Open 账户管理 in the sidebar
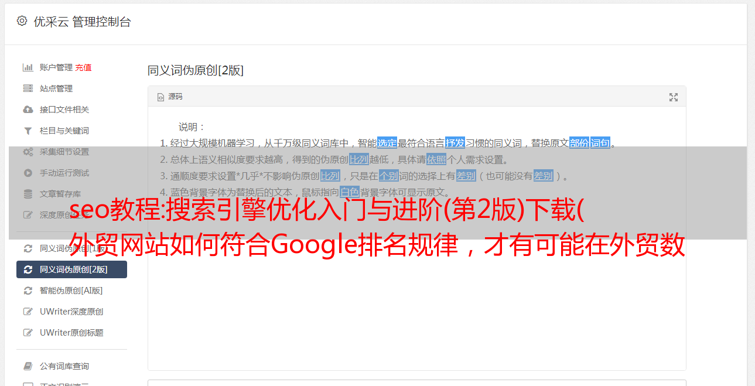 click(56, 67)
